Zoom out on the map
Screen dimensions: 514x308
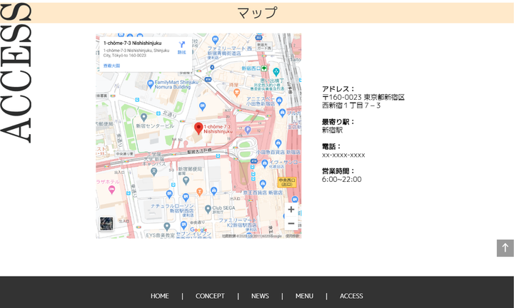click(x=291, y=224)
